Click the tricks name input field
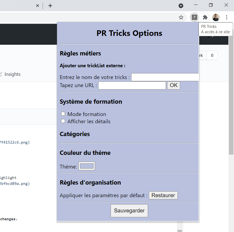234x232 pixels. click(x=165, y=77)
